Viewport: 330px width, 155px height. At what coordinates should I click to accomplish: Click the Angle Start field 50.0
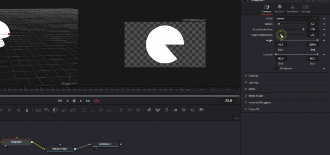pos(280,44)
